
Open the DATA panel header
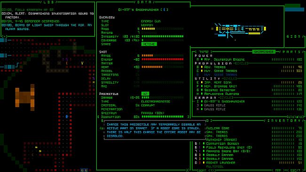click(144, 2)
